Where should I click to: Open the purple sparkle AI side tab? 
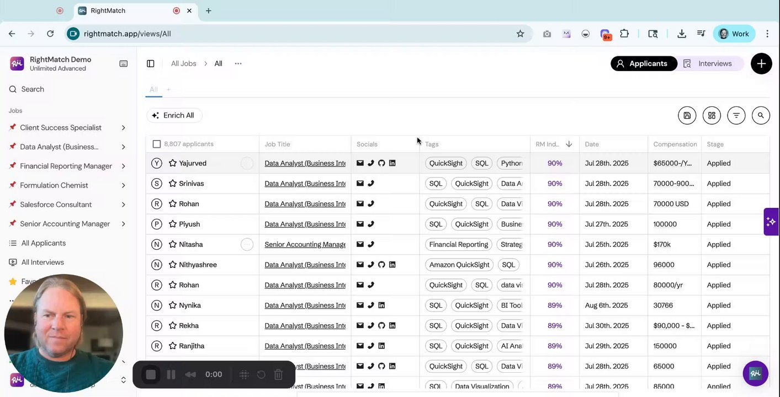771,222
